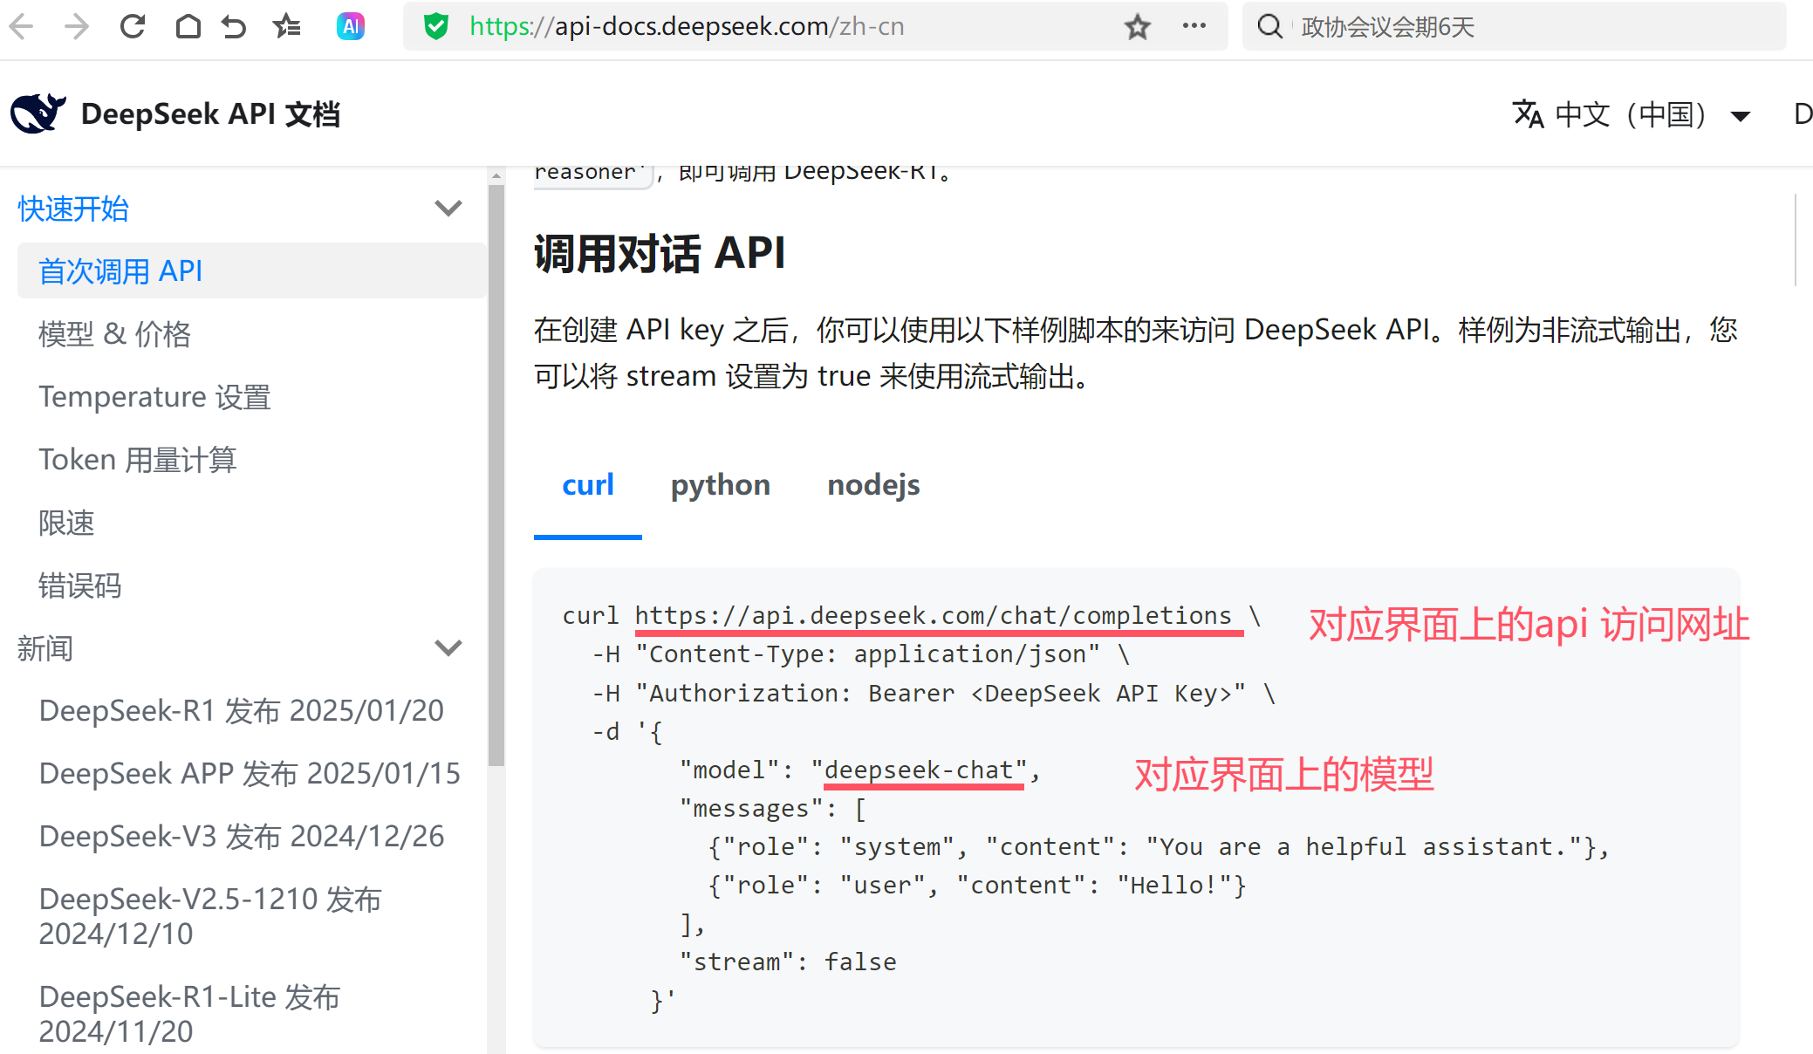Open DeepSeek-R1 发布 2025/01/20 news item

(x=241, y=711)
